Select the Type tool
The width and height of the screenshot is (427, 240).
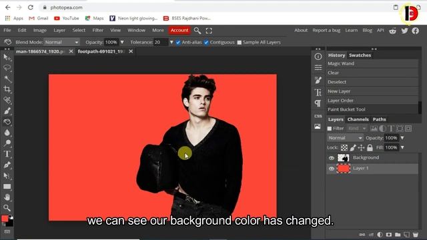7,154
